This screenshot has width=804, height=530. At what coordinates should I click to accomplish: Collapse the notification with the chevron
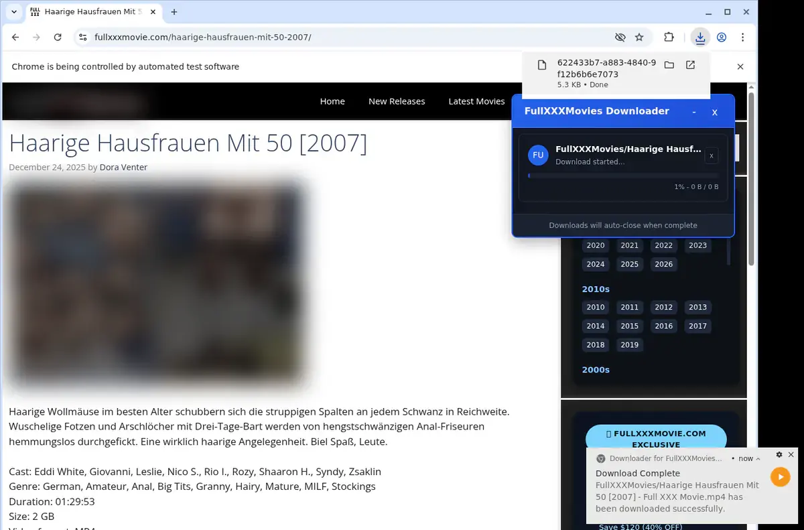coord(758,459)
